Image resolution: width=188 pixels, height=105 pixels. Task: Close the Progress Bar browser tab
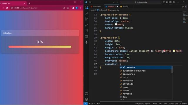pos(25,3)
